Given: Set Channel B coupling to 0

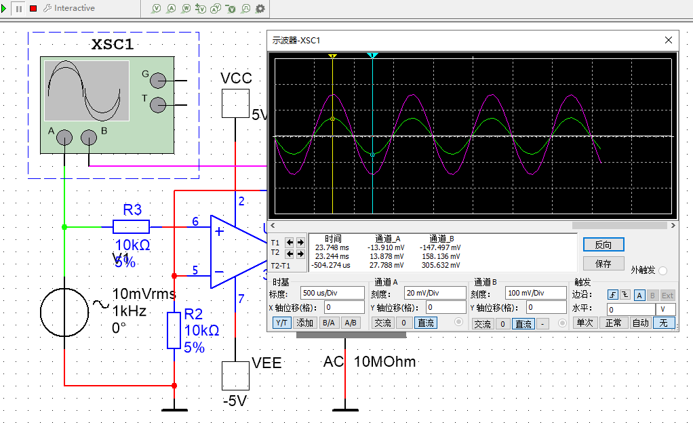Looking at the screenshot, I should click(502, 324).
